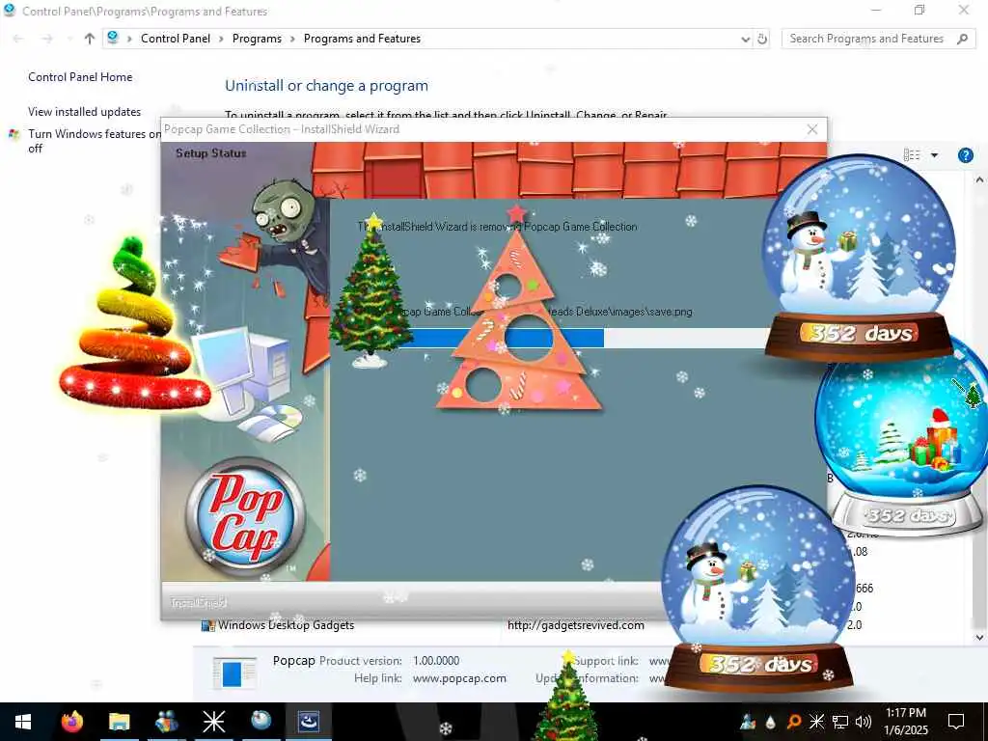The width and height of the screenshot is (988, 741).
Task: Open View installed updates link
Action: (x=85, y=112)
